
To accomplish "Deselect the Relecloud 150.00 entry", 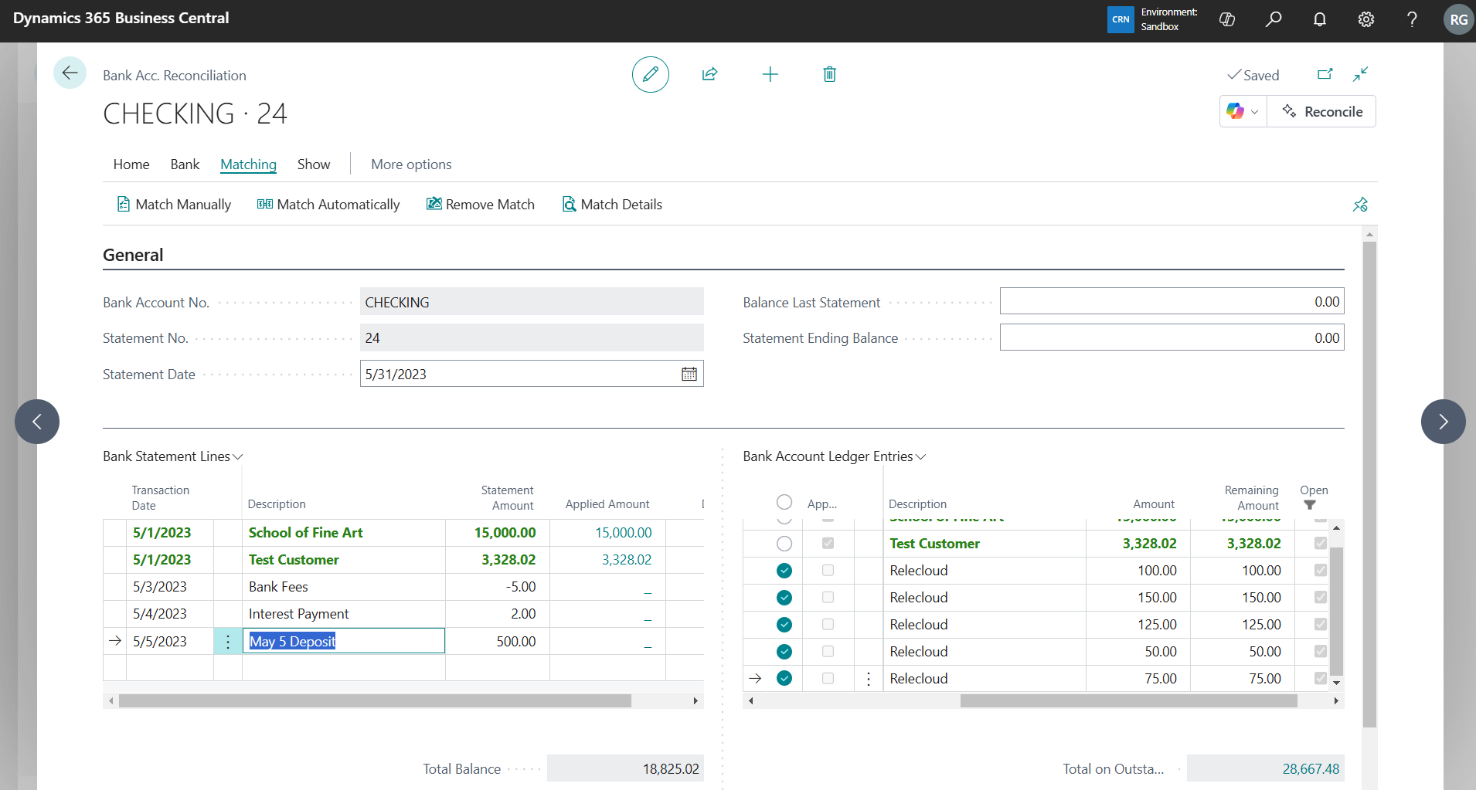I will [x=784, y=598].
